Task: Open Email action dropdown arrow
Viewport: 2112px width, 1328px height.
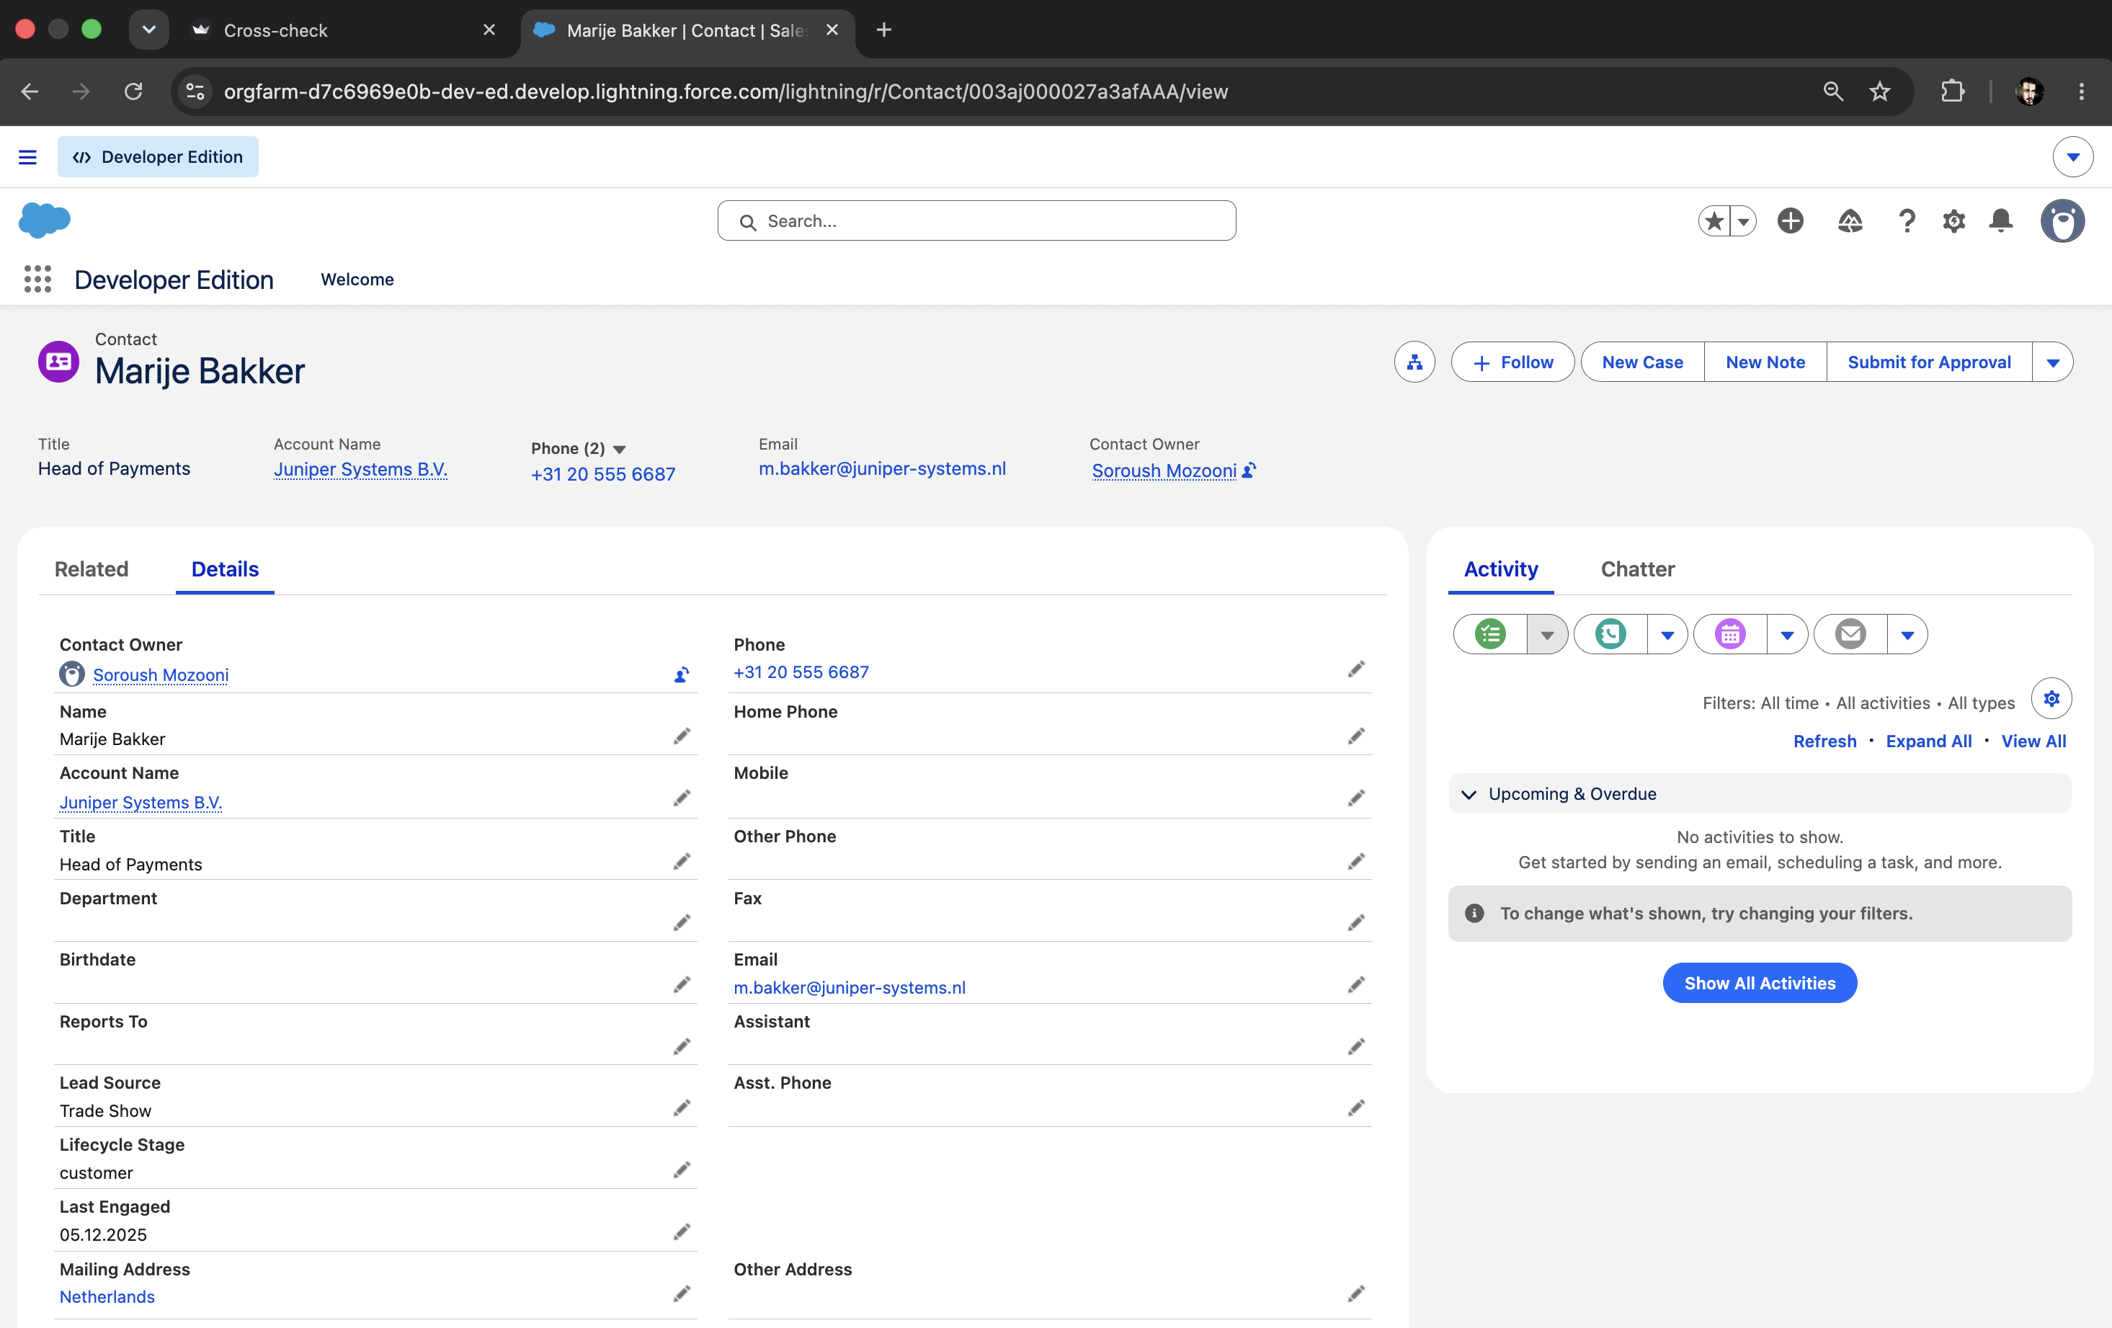Action: pos(1907,634)
